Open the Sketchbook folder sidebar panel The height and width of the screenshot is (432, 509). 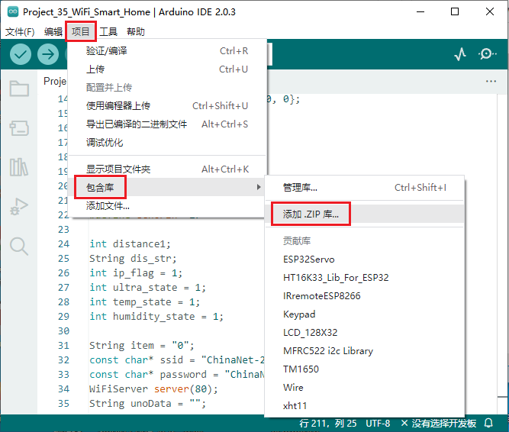[x=19, y=89]
